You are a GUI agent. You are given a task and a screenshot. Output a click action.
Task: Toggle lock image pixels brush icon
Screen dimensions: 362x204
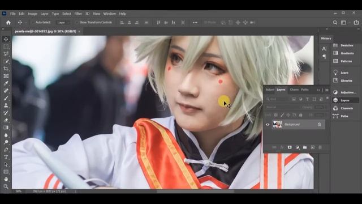282,115
